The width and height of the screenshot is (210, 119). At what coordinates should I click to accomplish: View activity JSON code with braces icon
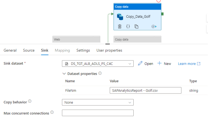[x=128, y=26]
